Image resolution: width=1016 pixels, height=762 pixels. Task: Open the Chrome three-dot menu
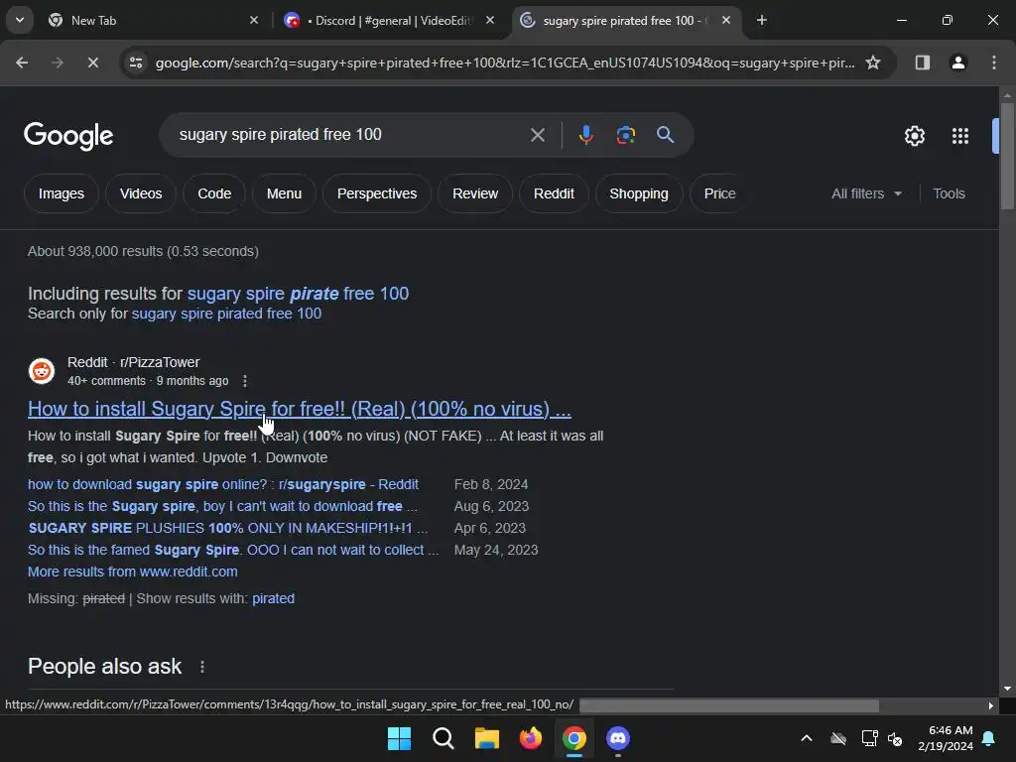click(993, 63)
